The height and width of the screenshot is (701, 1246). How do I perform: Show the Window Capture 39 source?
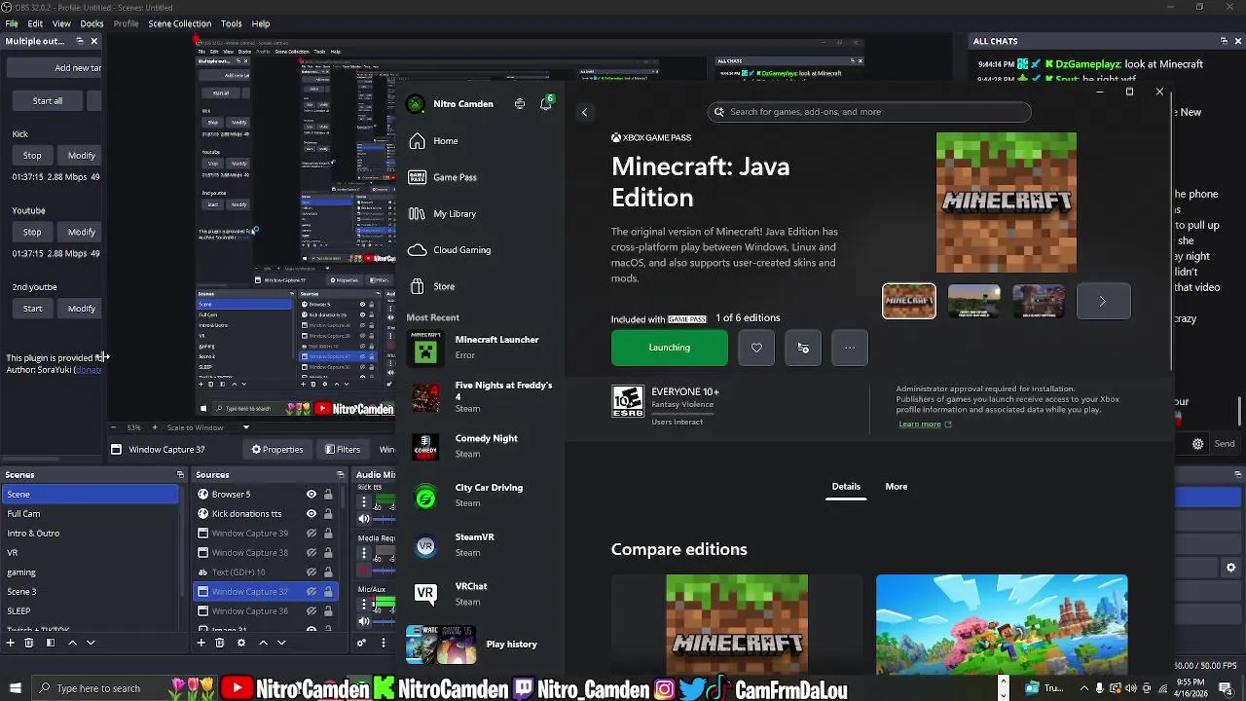coord(311,534)
